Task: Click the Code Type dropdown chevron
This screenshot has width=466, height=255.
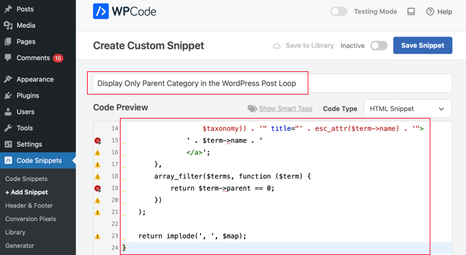Action: (441, 109)
